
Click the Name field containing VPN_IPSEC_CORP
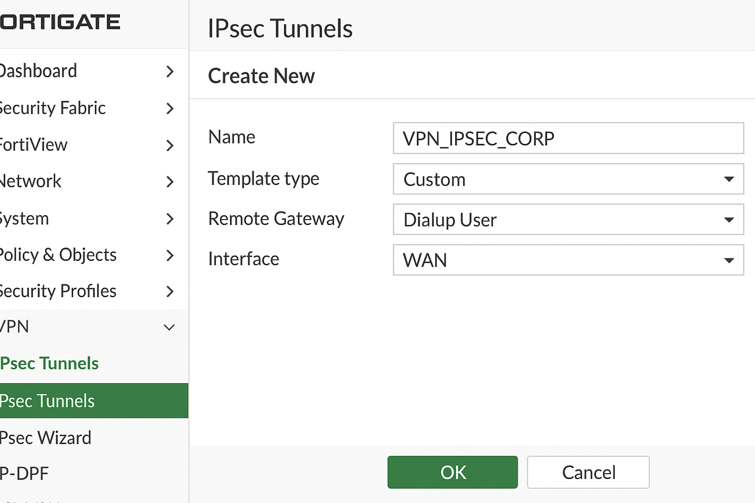(568, 139)
